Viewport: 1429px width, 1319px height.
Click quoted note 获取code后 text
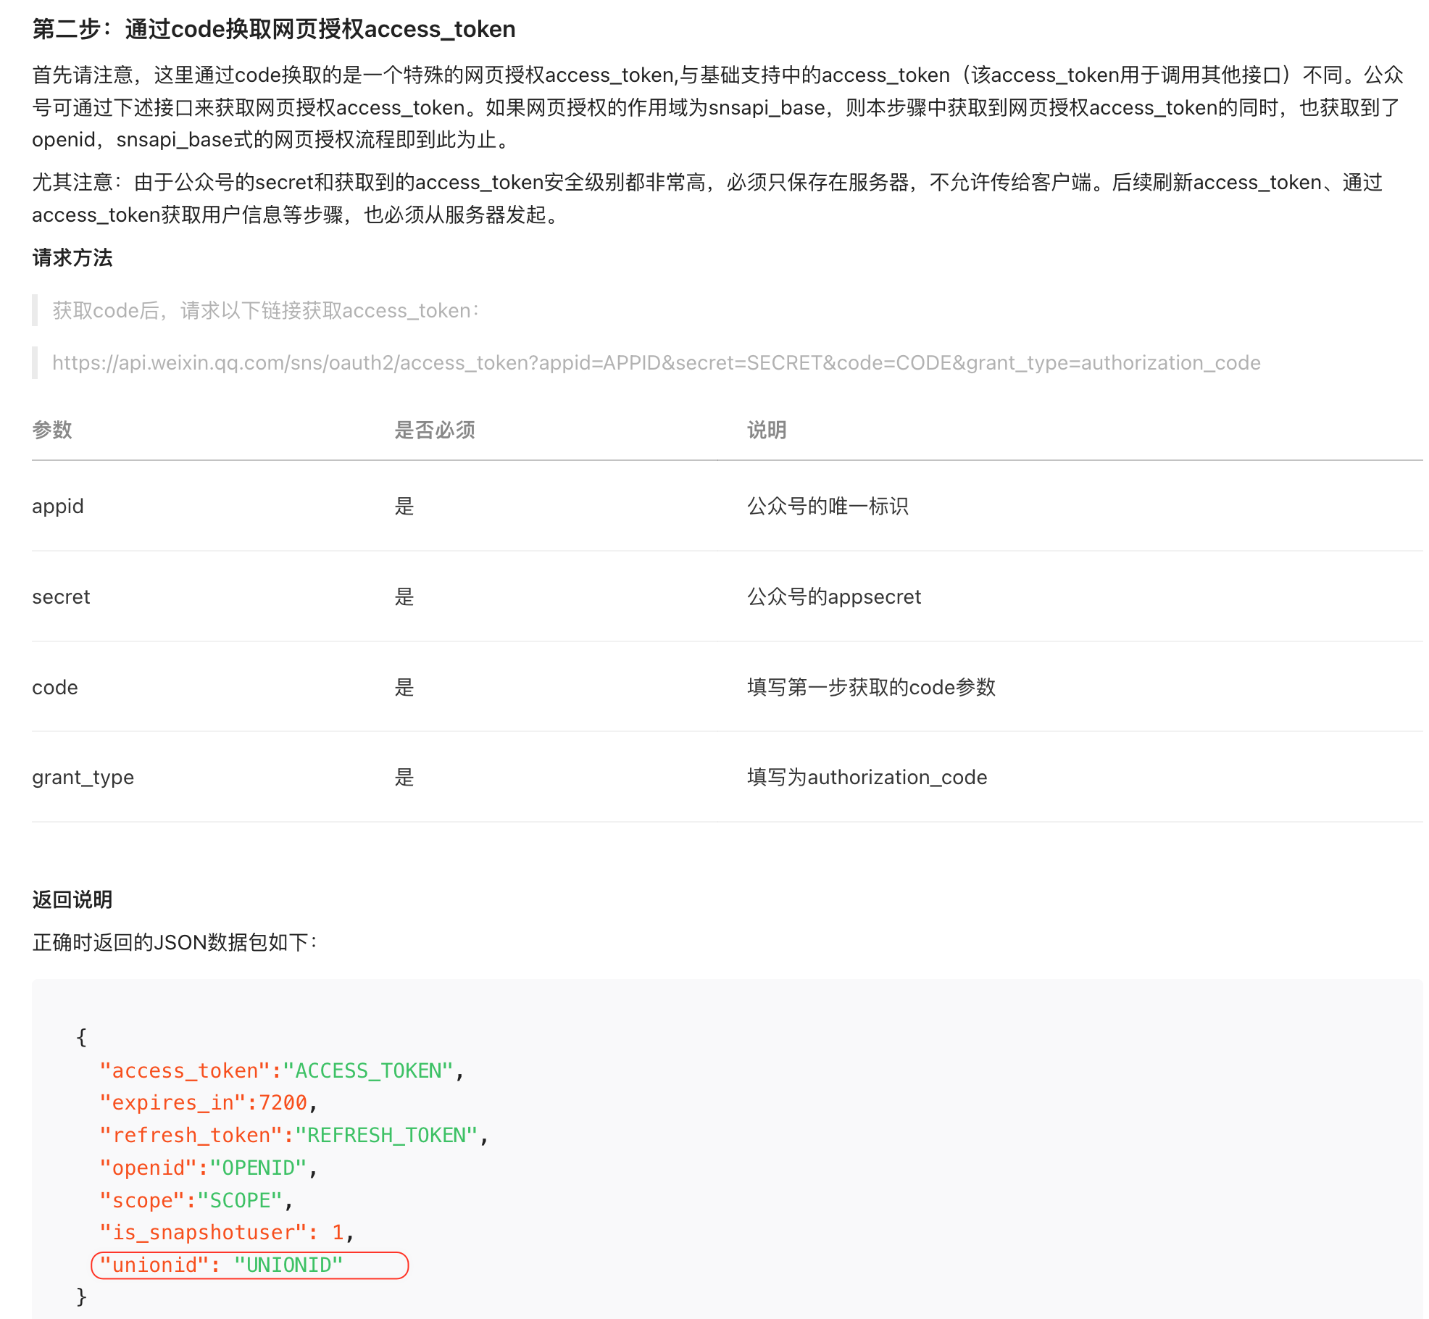click(x=265, y=310)
